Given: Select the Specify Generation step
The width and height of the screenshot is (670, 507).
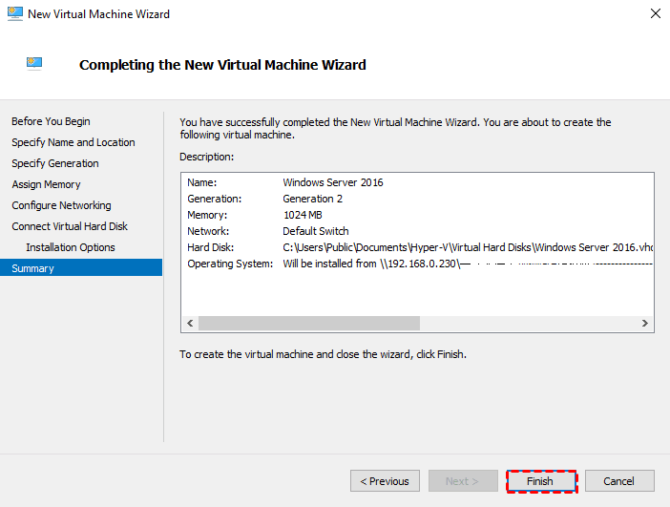Looking at the screenshot, I should (55, 163).
